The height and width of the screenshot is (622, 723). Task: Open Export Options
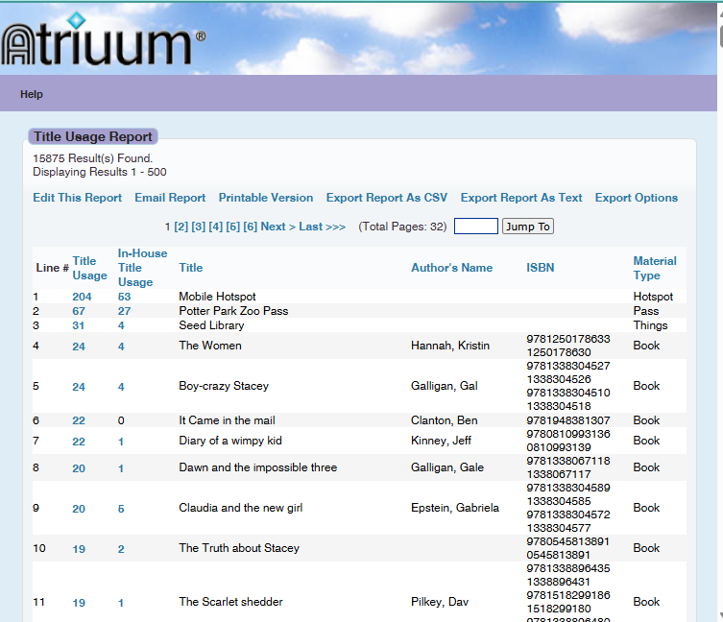(637, 198)
